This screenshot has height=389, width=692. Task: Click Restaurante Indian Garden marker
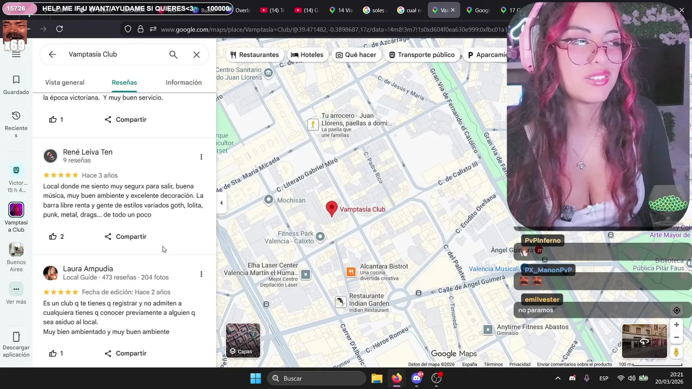tap(340, 302)
